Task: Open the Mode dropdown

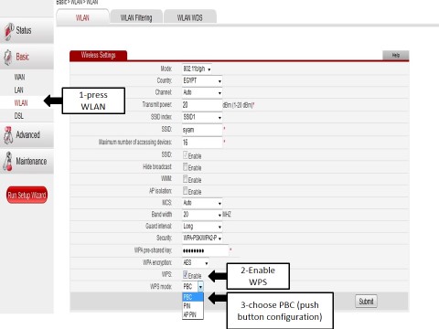Action: coord(197,69)
